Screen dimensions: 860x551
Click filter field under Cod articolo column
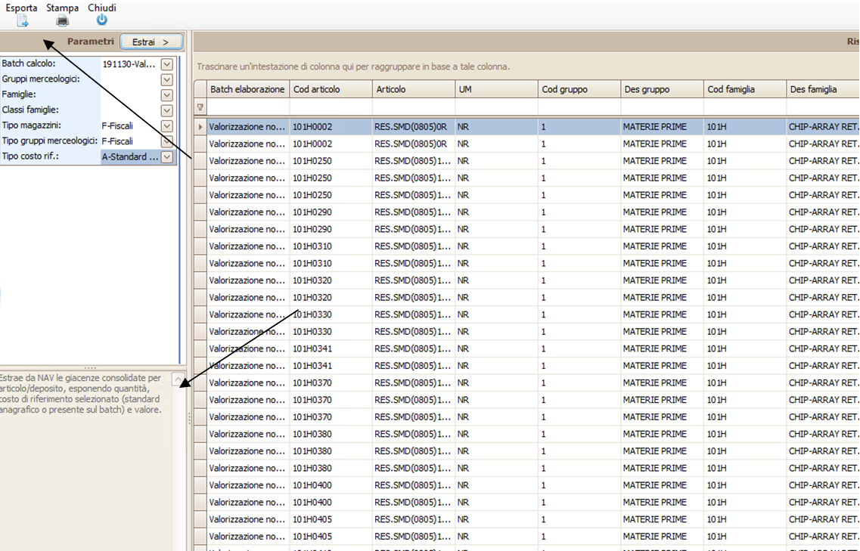[331, 108]
